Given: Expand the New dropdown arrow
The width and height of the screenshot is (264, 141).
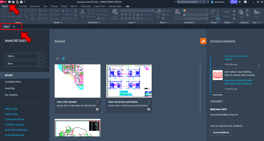Looking at the screenshot, I should coord(42,63).
